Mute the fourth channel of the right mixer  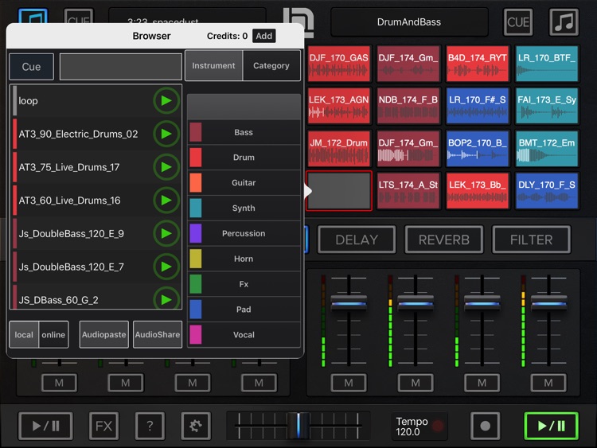coord(548,383)
